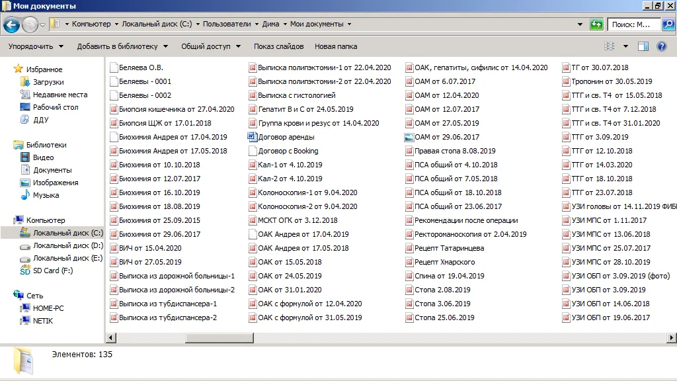Image resolution: width=677 pixels, height=381 pixels.
Task: Click horizontal scrollbar left arrow
Action: (111, 338)
